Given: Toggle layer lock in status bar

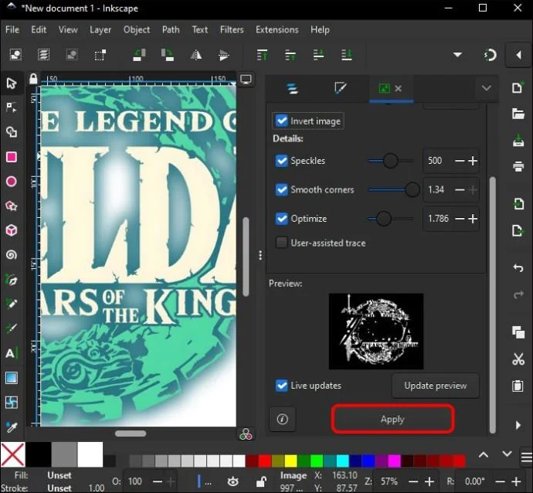Looking at the screenshot, I should point(261,481).
